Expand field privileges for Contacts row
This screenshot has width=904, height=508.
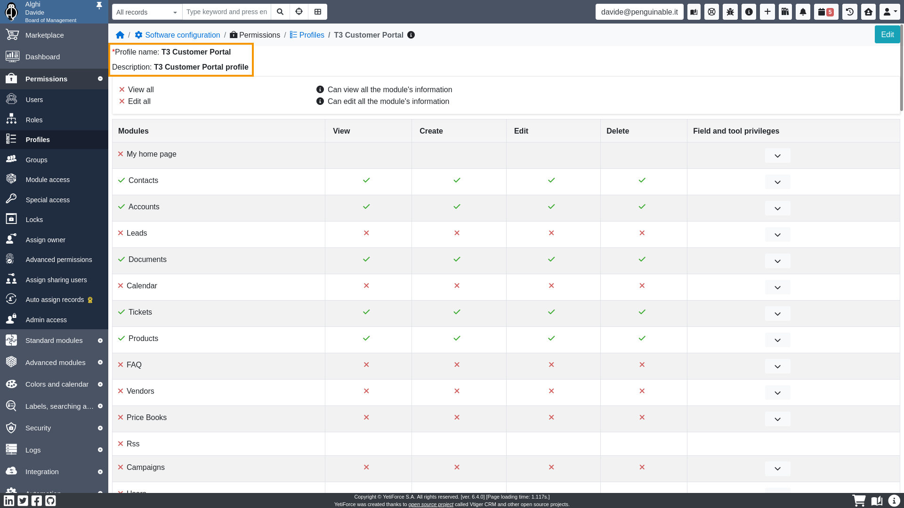pyautogui.click(x=777, y=182)
